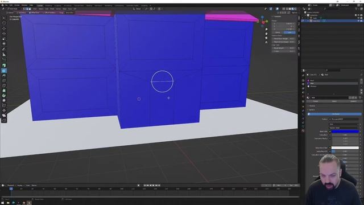
Task: Open the Edit Mode dropdown
Action: point(15,9)
